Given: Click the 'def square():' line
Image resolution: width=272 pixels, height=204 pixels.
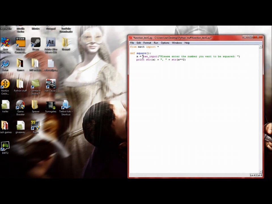Looking at the screenshot, I should point(140,53).
